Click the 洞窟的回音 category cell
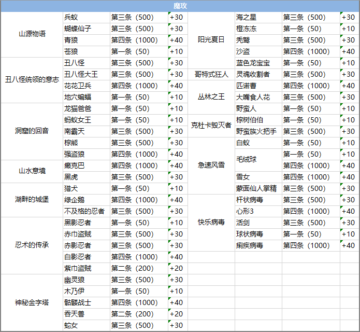Viewport: 360px width, 332px height. tap(32, 131)
